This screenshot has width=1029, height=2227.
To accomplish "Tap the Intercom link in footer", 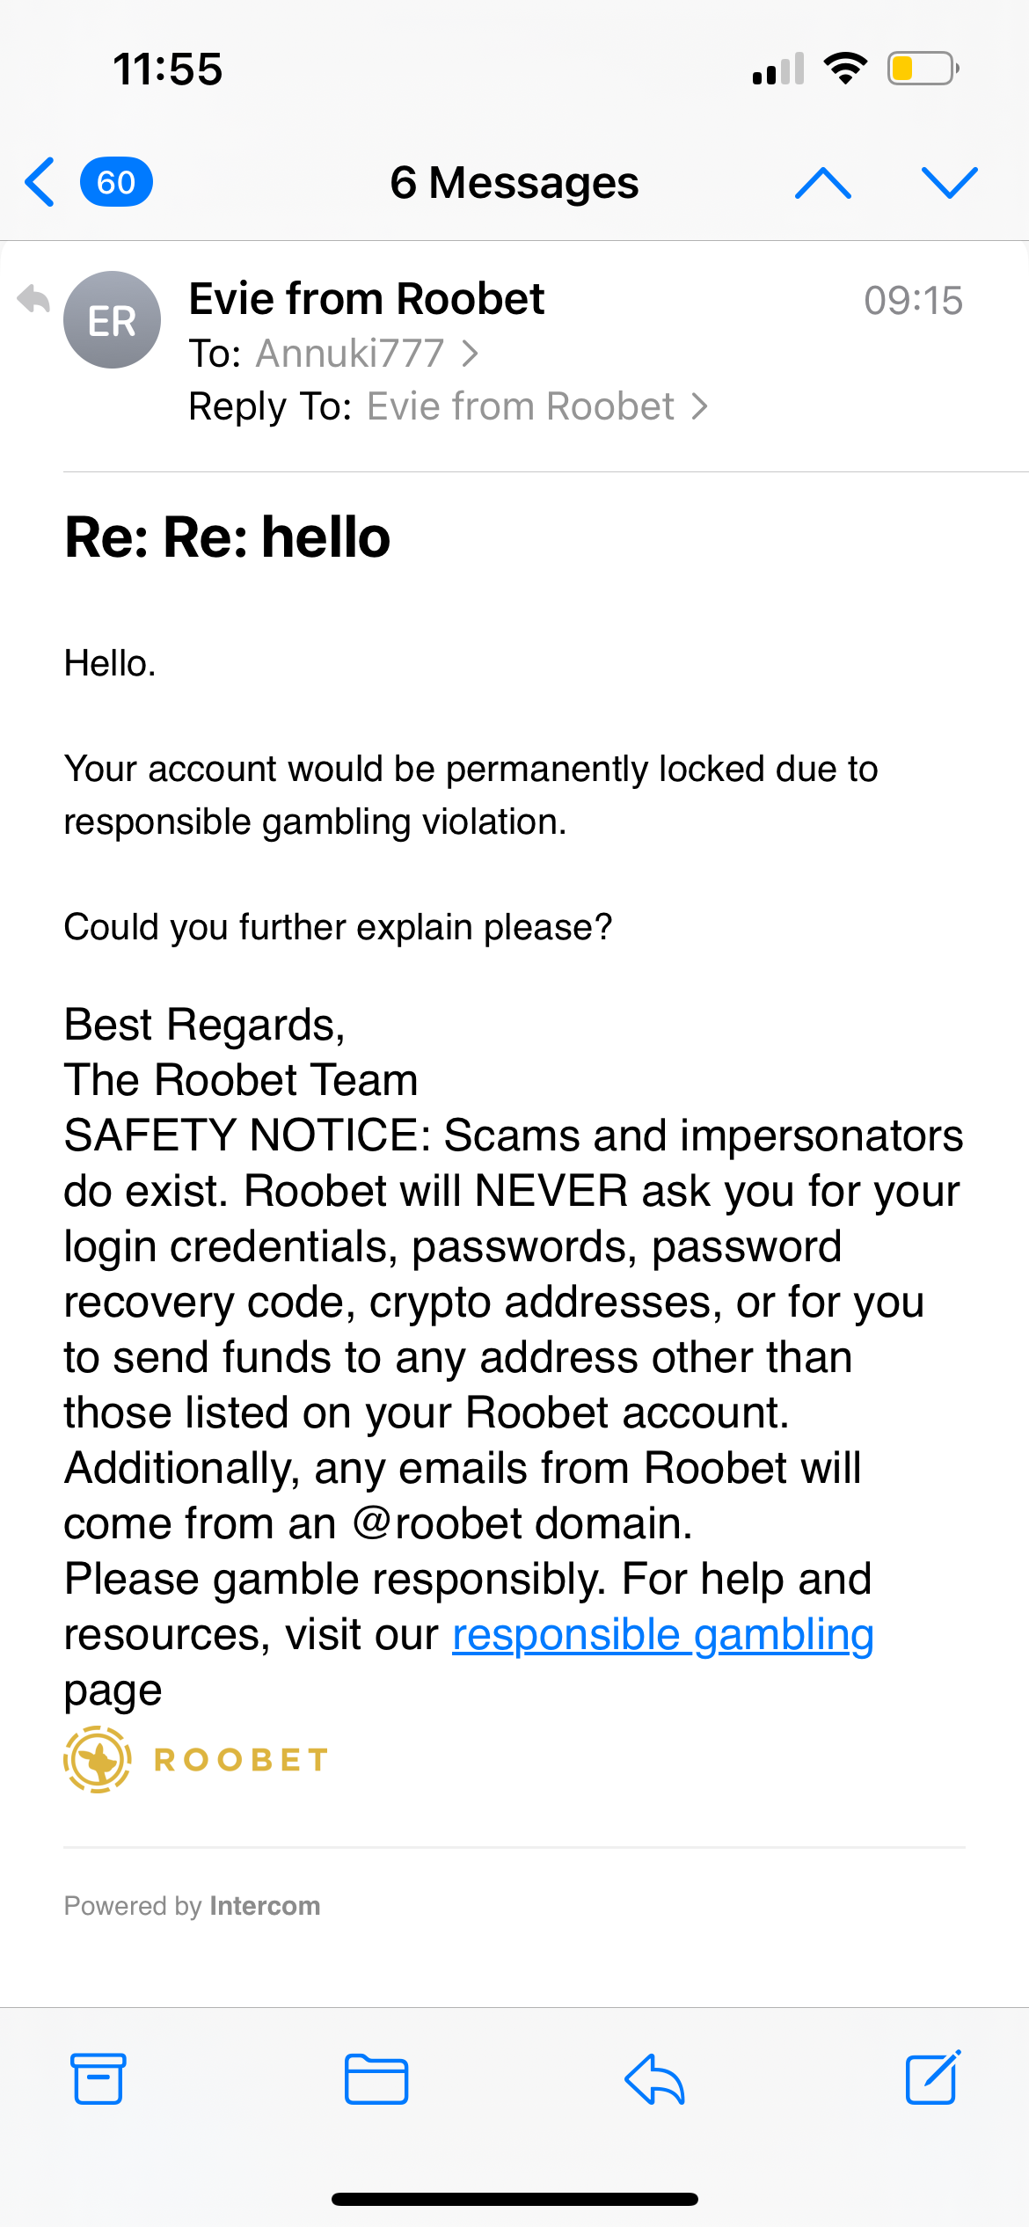I will [264, 1906].
